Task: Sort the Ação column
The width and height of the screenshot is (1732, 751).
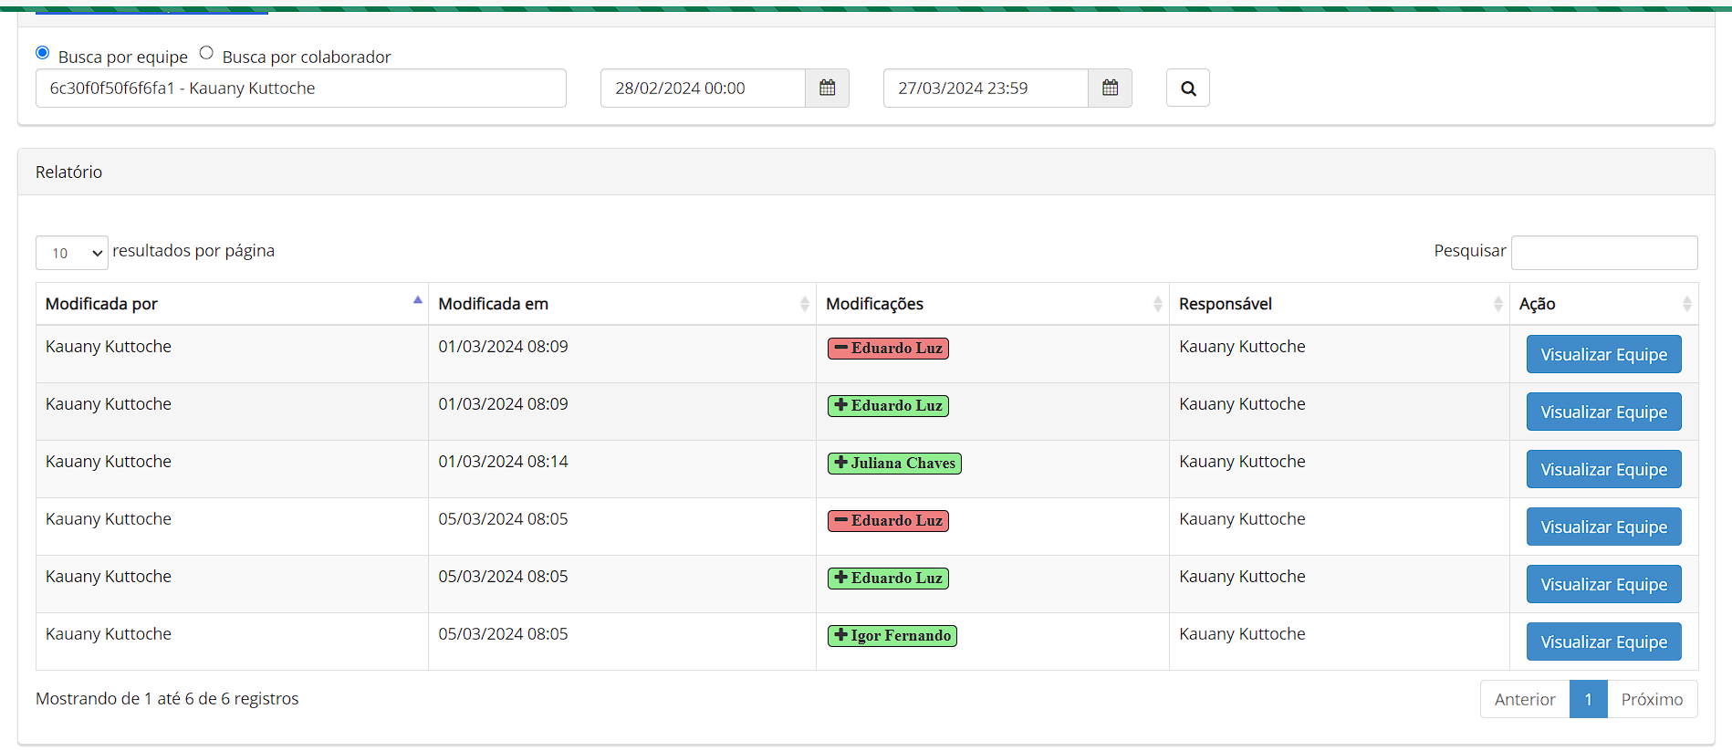Action: click(x=1686, y=304)
